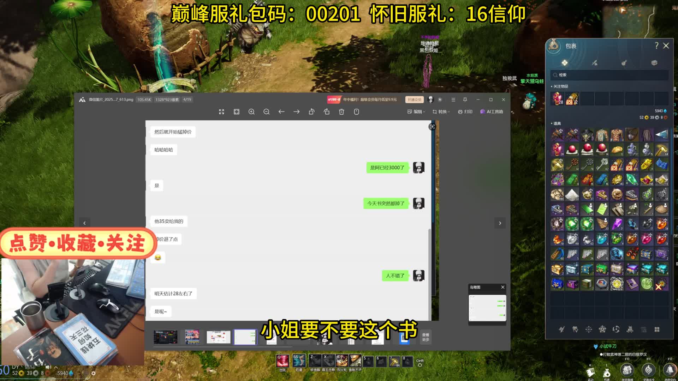Screen dimensions: 678x381
Task: Pin the image viewer window always on top
Action: click(x=465, y=100)
